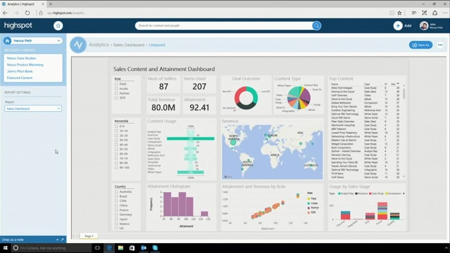Click the search magnifier icon
The width and height of the screenshot is (450, 253).
point(316,26)
